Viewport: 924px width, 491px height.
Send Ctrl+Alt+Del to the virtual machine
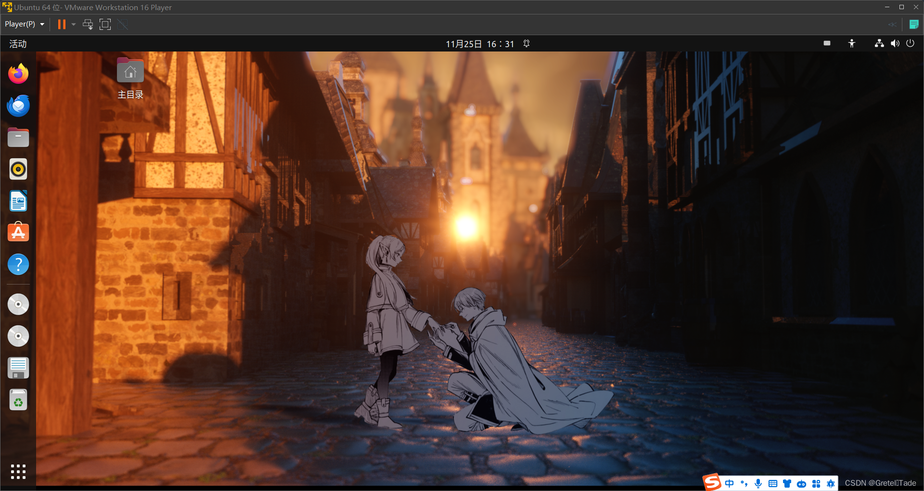click(88, 25)
